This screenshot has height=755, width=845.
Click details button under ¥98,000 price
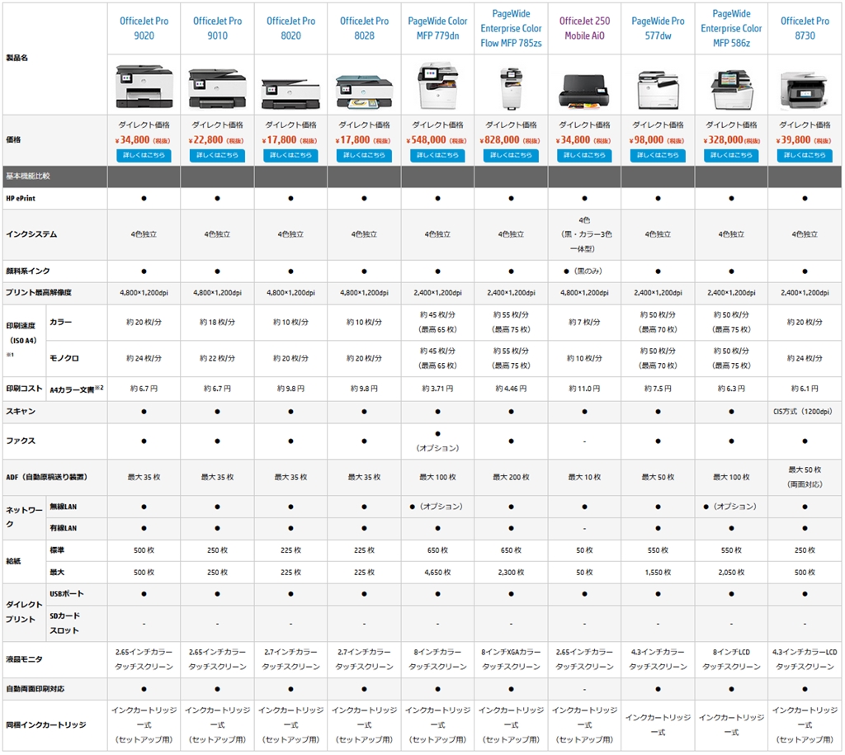658,155
